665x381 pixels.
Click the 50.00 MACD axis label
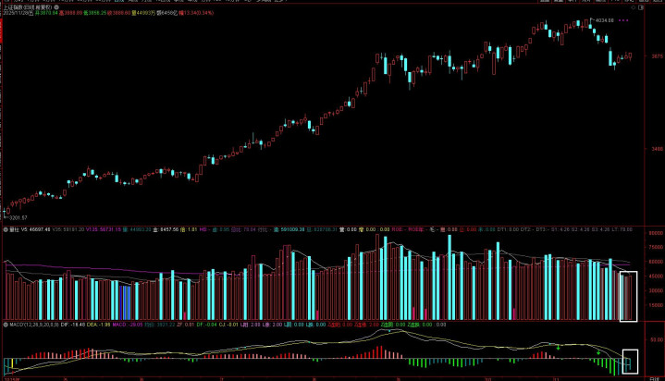(657, 339)
